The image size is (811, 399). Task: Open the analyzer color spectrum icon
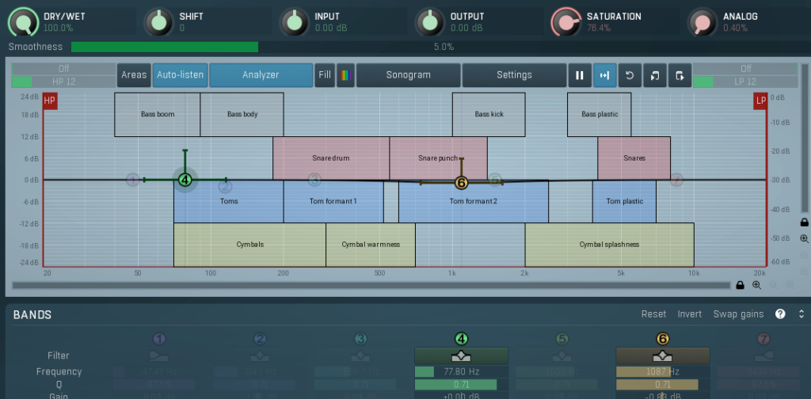pyautogui.click(x=345, y=75)
